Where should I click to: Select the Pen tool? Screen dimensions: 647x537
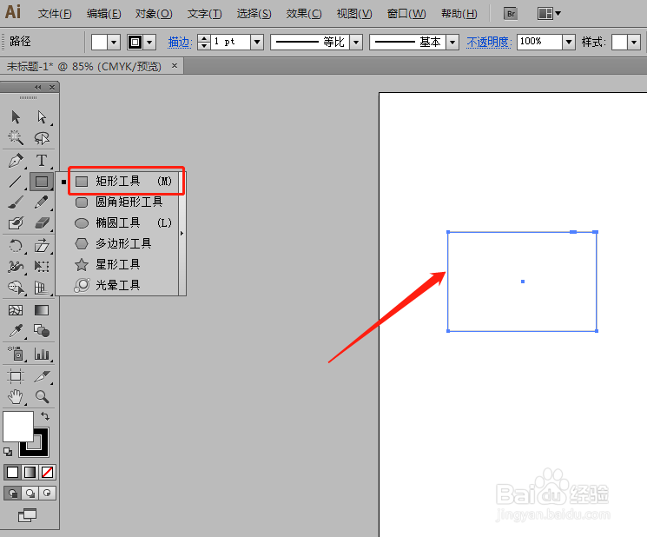16,161
